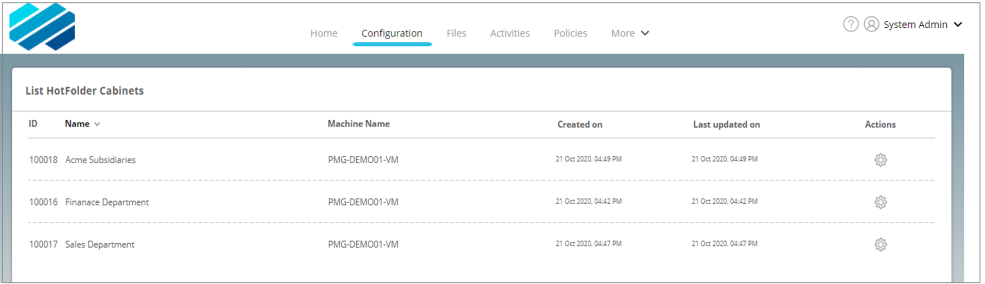The width and height of the screenshot is (985, 284).
Task: Click the user profile avatar icon
Action: click(x=871, y=24)
